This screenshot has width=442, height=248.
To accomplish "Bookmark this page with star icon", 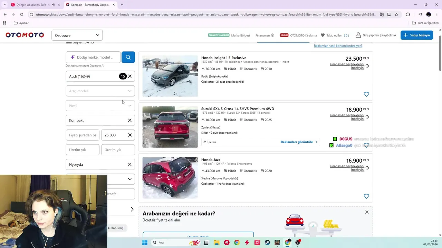I will [396, 14].
